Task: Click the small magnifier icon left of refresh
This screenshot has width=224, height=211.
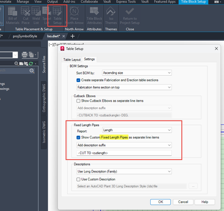Action: click(16, 64)
